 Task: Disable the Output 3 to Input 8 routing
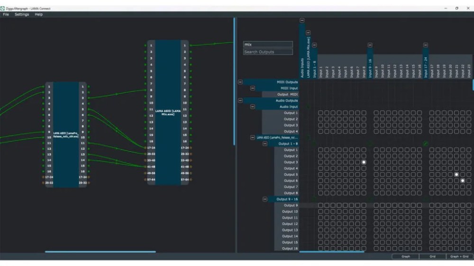click(364, 162)
